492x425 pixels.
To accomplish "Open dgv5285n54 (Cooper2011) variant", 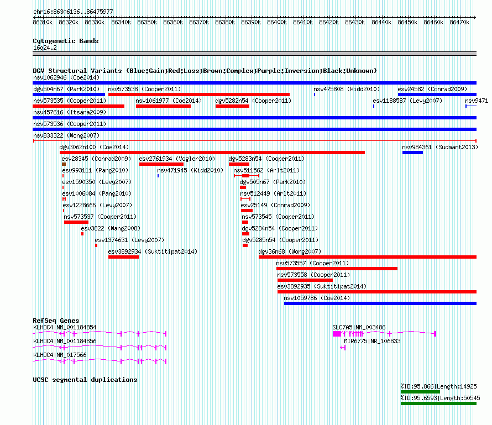I will (x=280, y=240).
